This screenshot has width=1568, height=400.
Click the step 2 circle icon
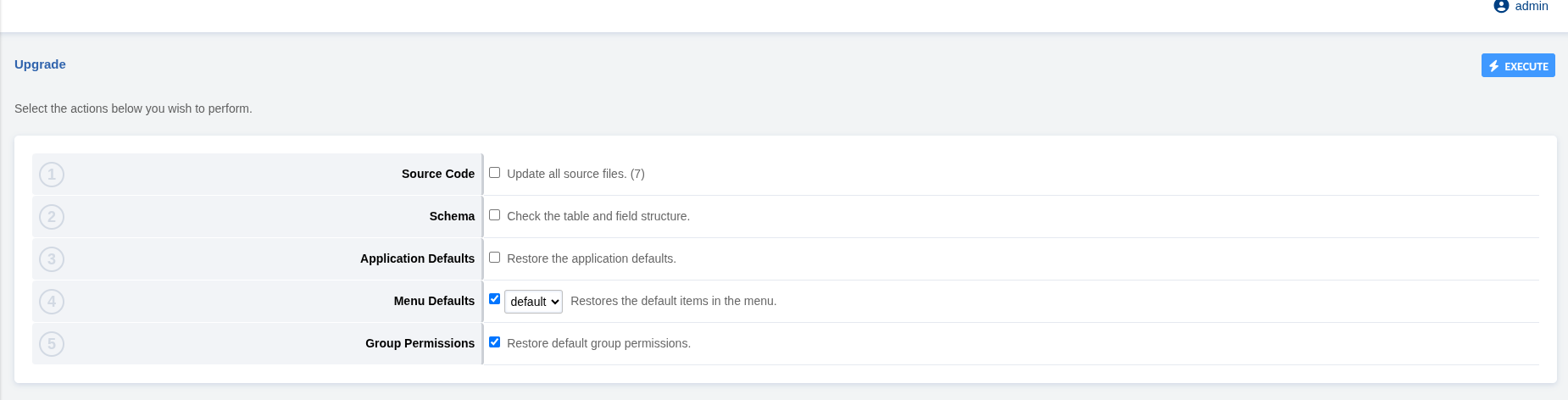52,217
